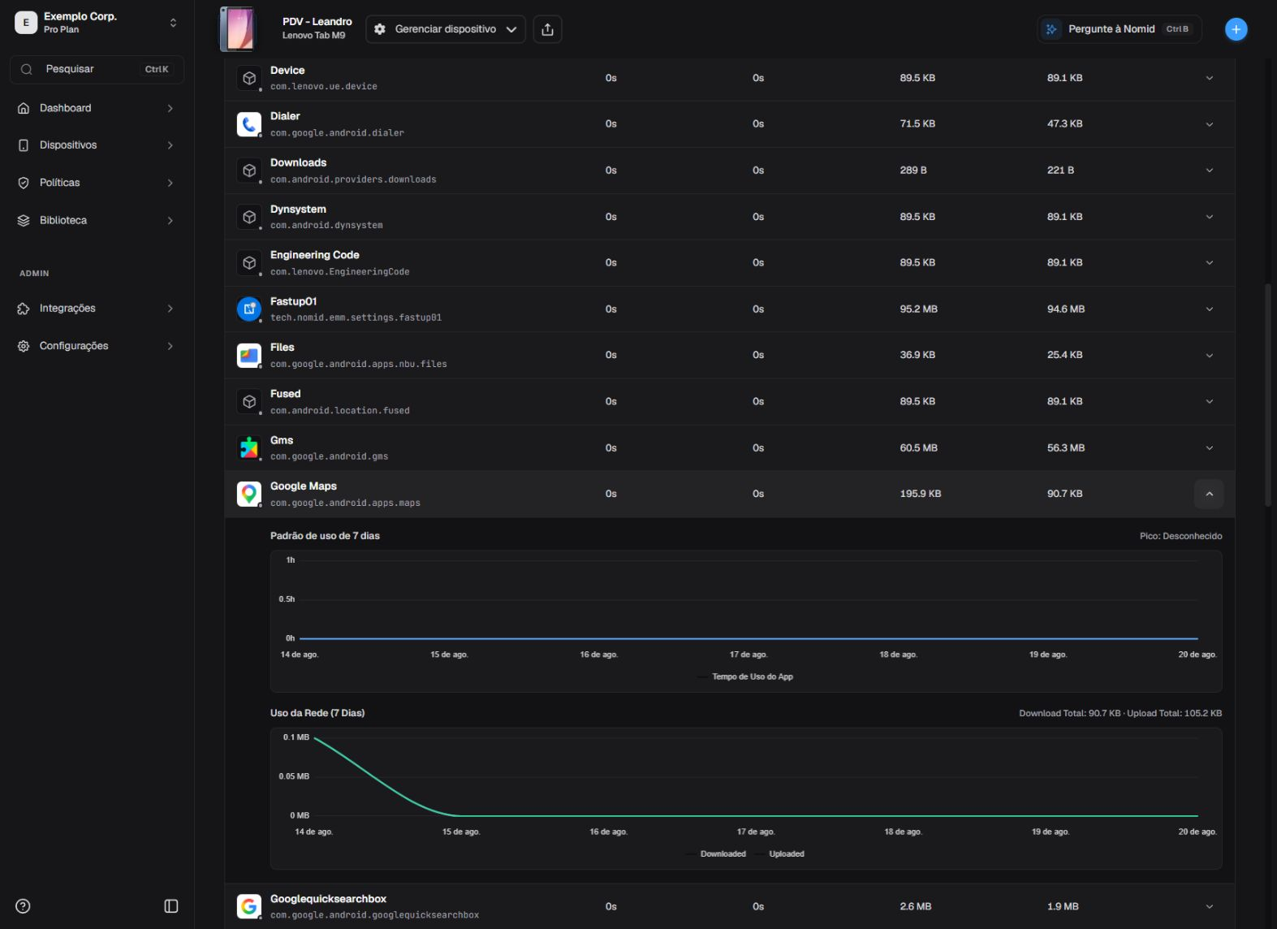Click the Googlequicksearchbox G icon
1277x929 pixels.
click(249, 906)
